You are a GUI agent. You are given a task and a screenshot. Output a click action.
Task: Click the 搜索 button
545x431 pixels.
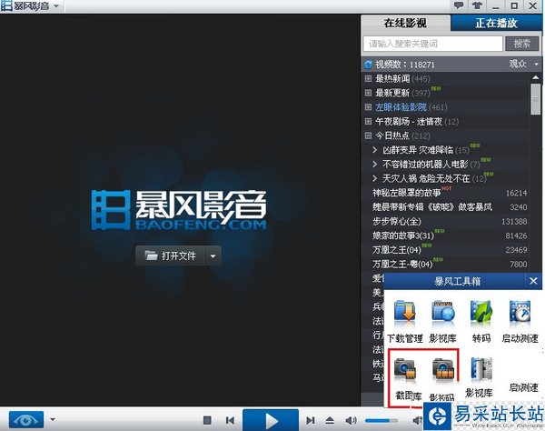(x=521, y=44)
